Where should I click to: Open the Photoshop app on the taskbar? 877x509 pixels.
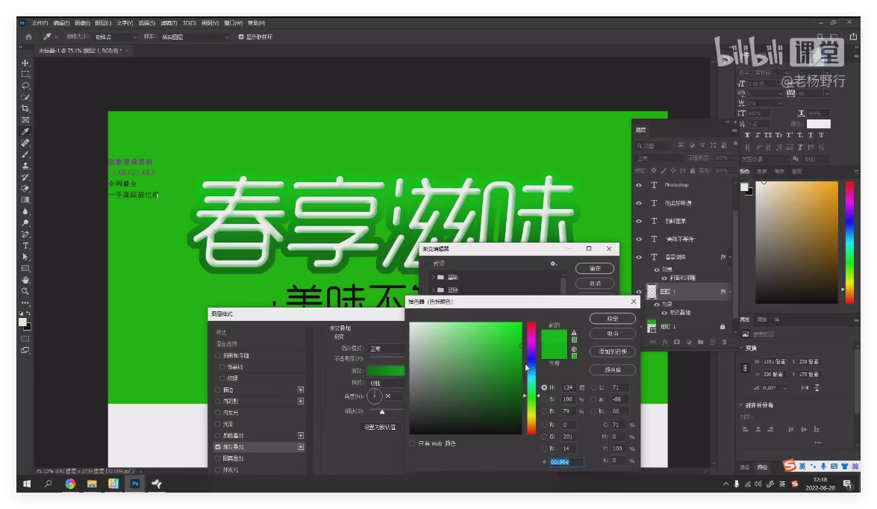click(135, 484)
